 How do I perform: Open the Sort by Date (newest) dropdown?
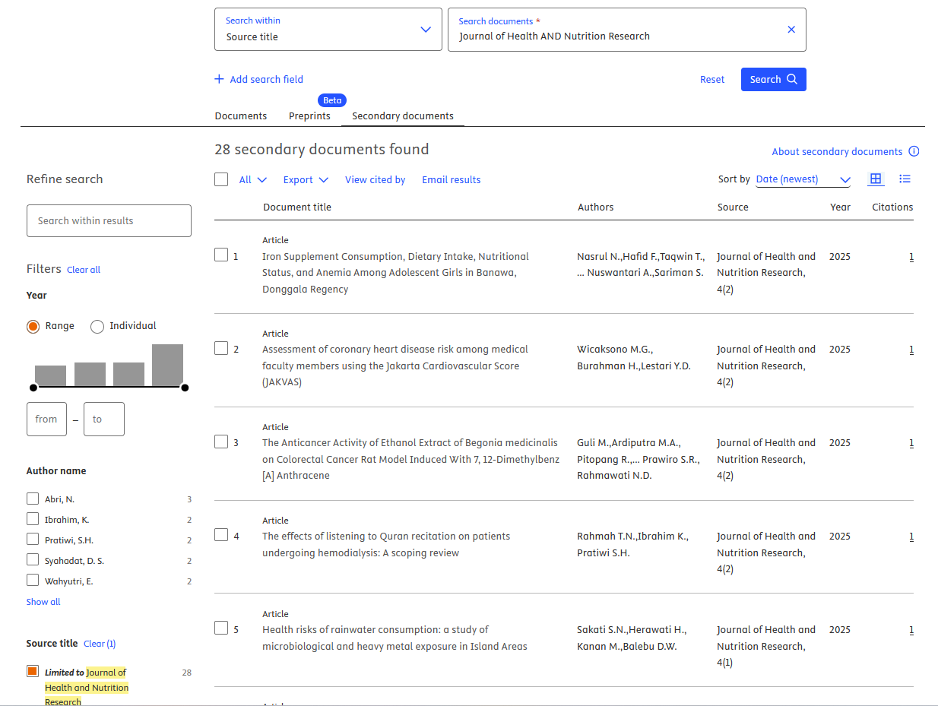click(x=803, y=179)
